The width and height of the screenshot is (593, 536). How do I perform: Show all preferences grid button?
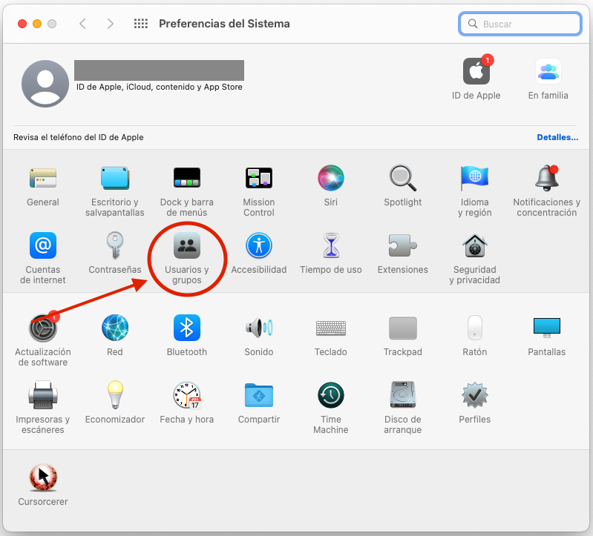coord(141,24)
